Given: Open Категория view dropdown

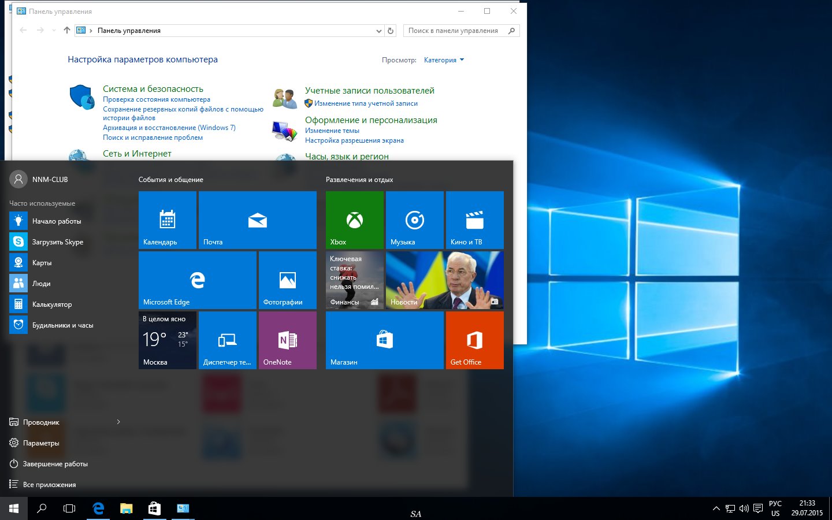Looking at the screenshot, I should [444, 60].
